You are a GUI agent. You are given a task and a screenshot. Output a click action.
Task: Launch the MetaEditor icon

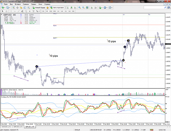click(x=47, y=8)
